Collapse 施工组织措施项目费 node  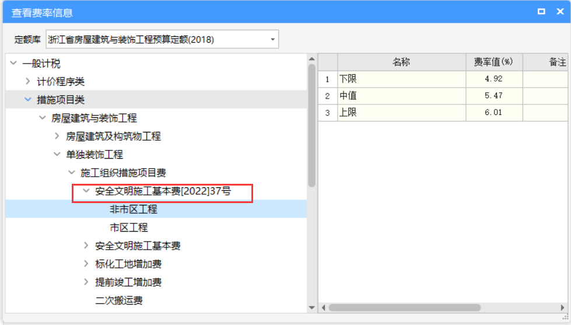pos(72,172)
